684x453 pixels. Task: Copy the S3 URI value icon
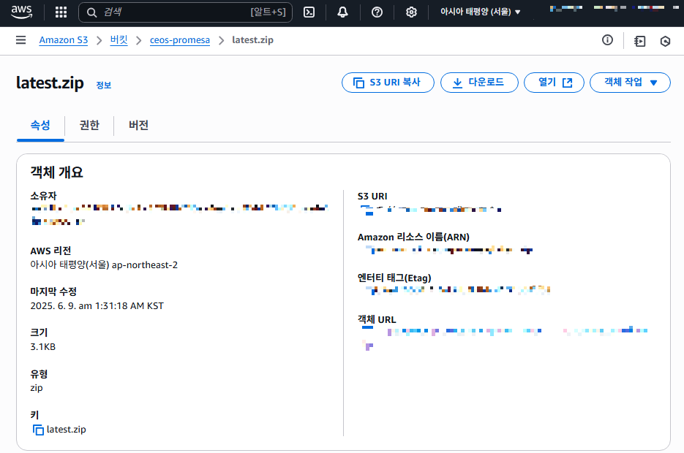(x=365, y=210)
